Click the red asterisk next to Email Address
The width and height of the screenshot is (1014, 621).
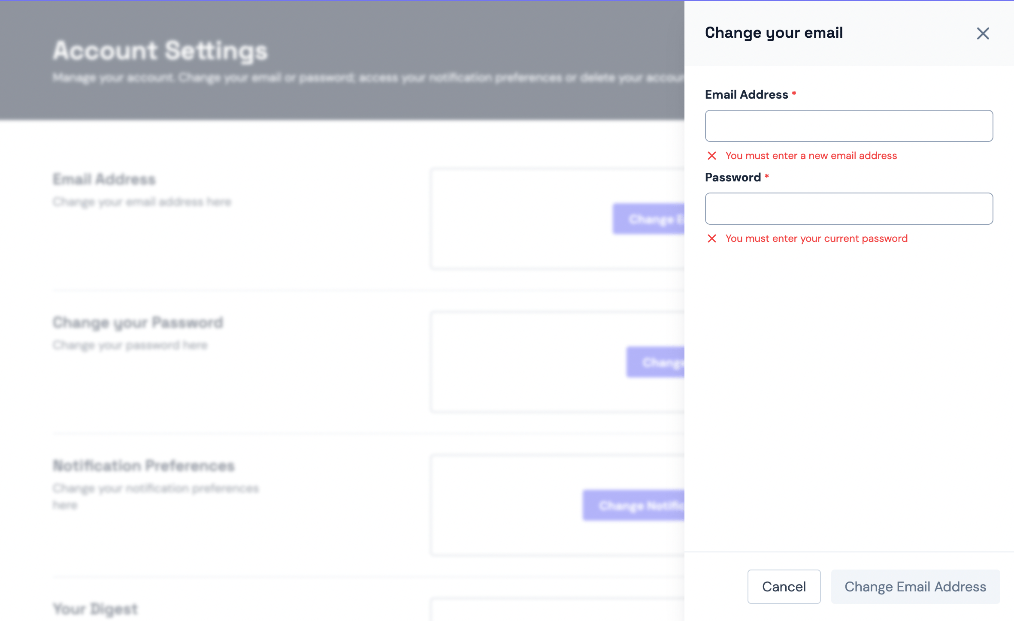coord(794,93)
